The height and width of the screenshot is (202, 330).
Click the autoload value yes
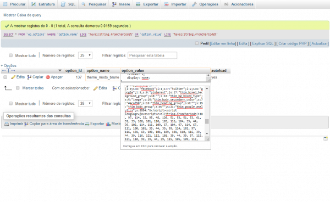(x=214, y=77)
